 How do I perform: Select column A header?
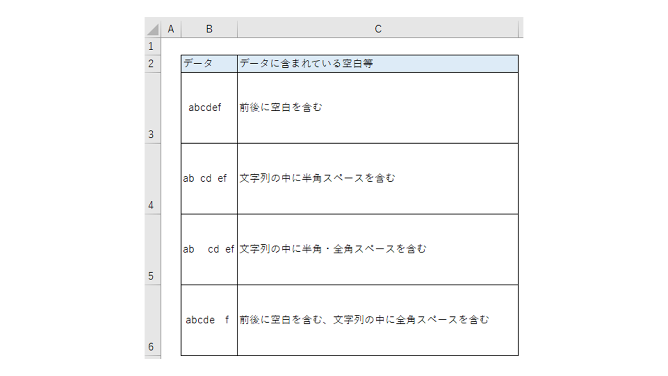click(x=171, y=29)
